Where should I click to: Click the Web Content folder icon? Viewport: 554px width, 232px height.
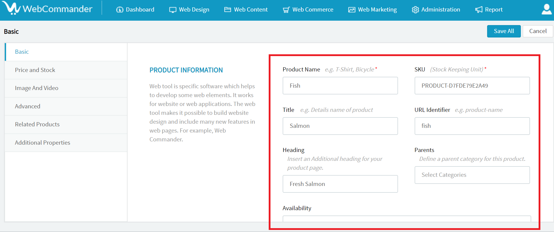click(228, 10)
